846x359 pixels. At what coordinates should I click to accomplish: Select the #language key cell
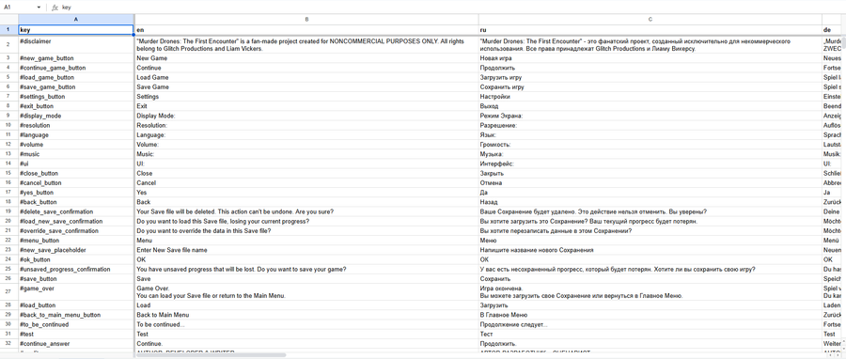pos(76,134)
